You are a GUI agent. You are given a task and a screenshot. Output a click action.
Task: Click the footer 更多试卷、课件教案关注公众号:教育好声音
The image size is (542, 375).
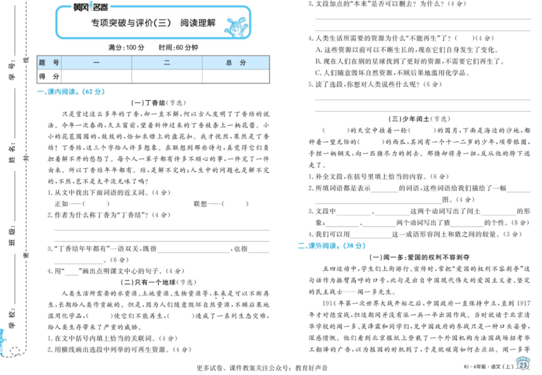click(x=262, y=368)
